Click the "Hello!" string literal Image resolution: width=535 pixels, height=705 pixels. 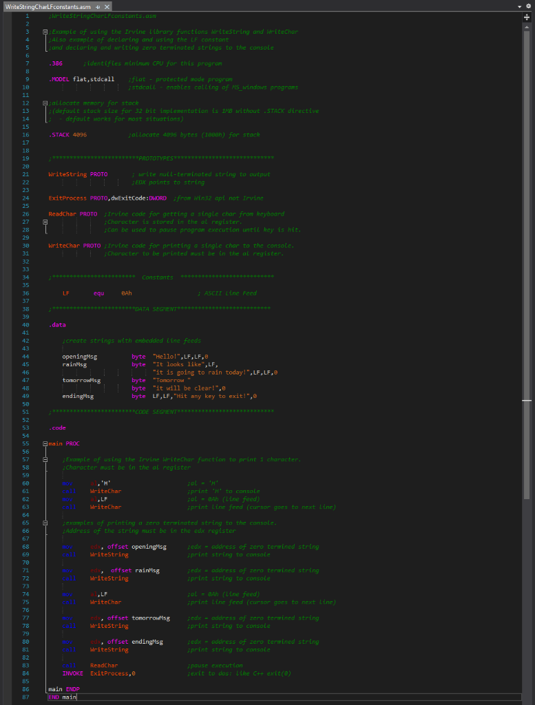click(167, 357)
